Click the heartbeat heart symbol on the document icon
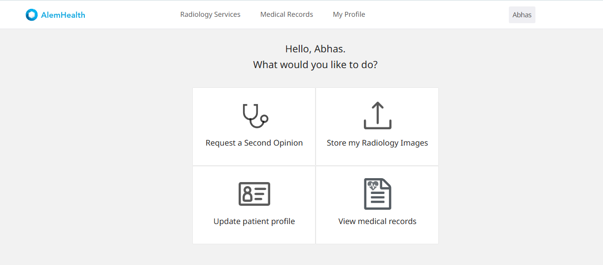The image size is (603, 265). pyautogui.click(x=373, y=186)
